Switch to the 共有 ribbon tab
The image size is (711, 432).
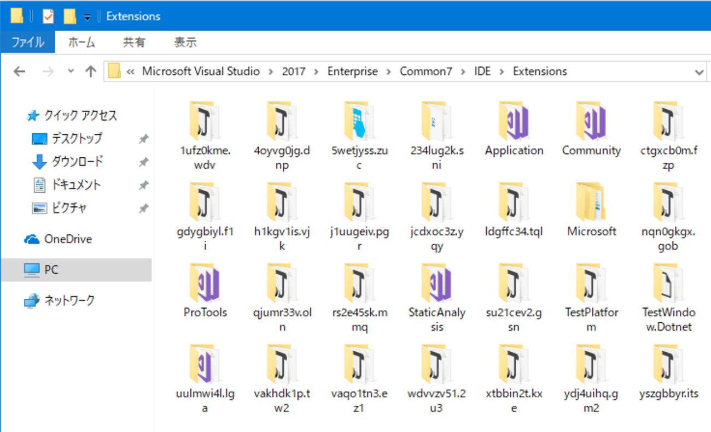[x=134, y=42]
